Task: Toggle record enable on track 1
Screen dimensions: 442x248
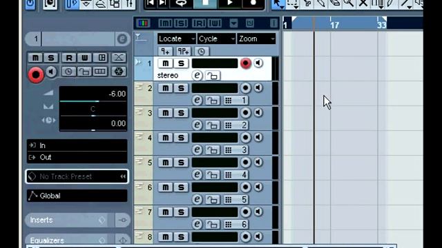Action: [246, 63]
